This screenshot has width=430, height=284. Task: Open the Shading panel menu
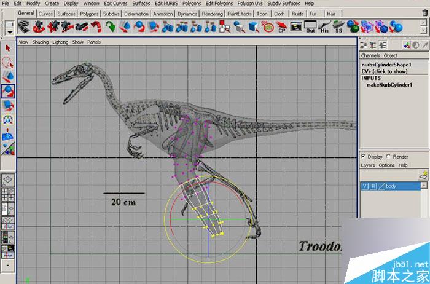[x=41, y=42]
